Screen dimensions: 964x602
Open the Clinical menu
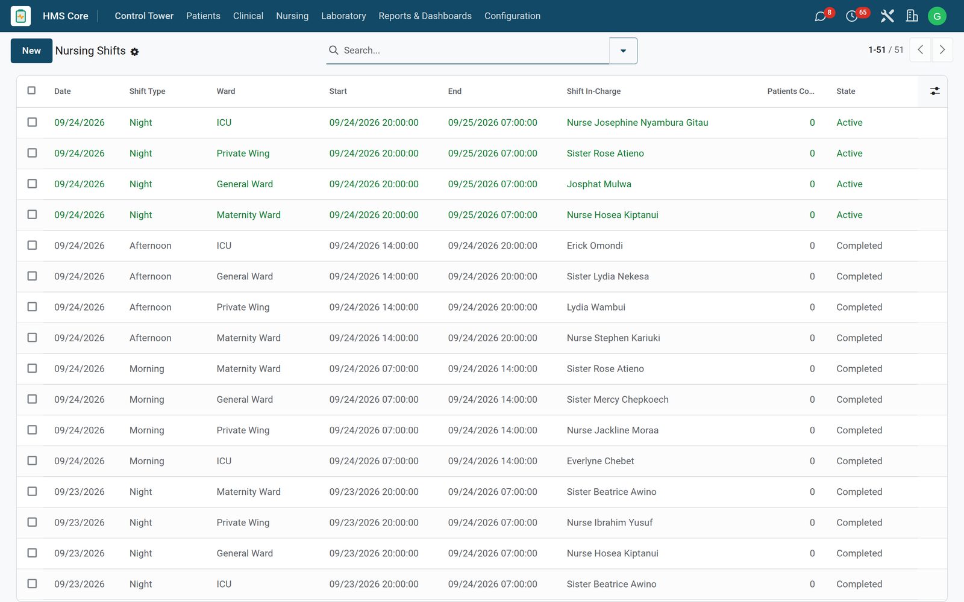point(248,16)
